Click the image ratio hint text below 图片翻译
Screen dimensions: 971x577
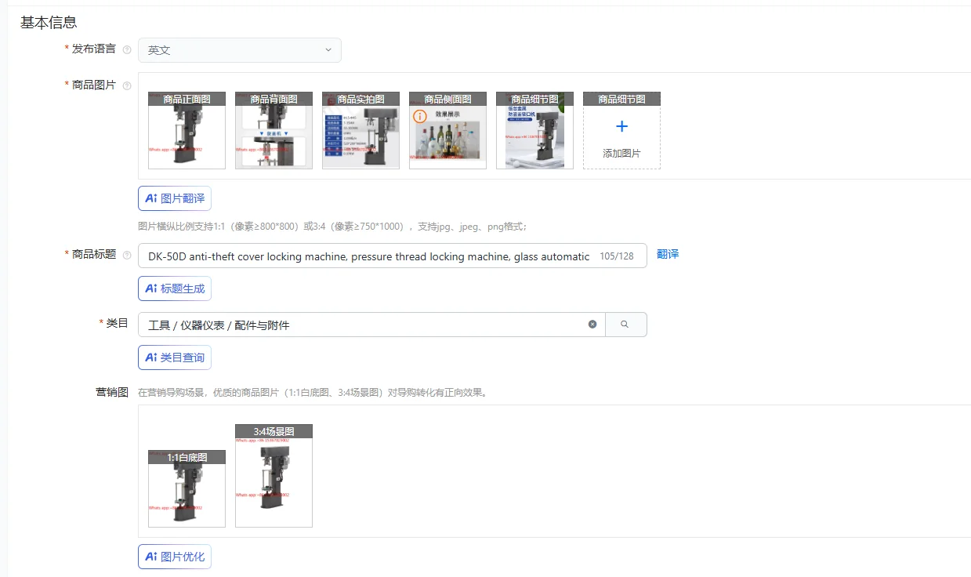pos(332,227)
